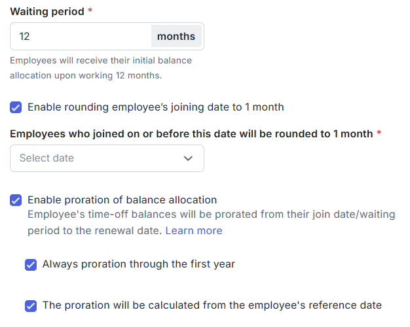Uncheck the rounding employee's joining date checkbox
The width and height of the screenshot is (410, 327).
16,107
